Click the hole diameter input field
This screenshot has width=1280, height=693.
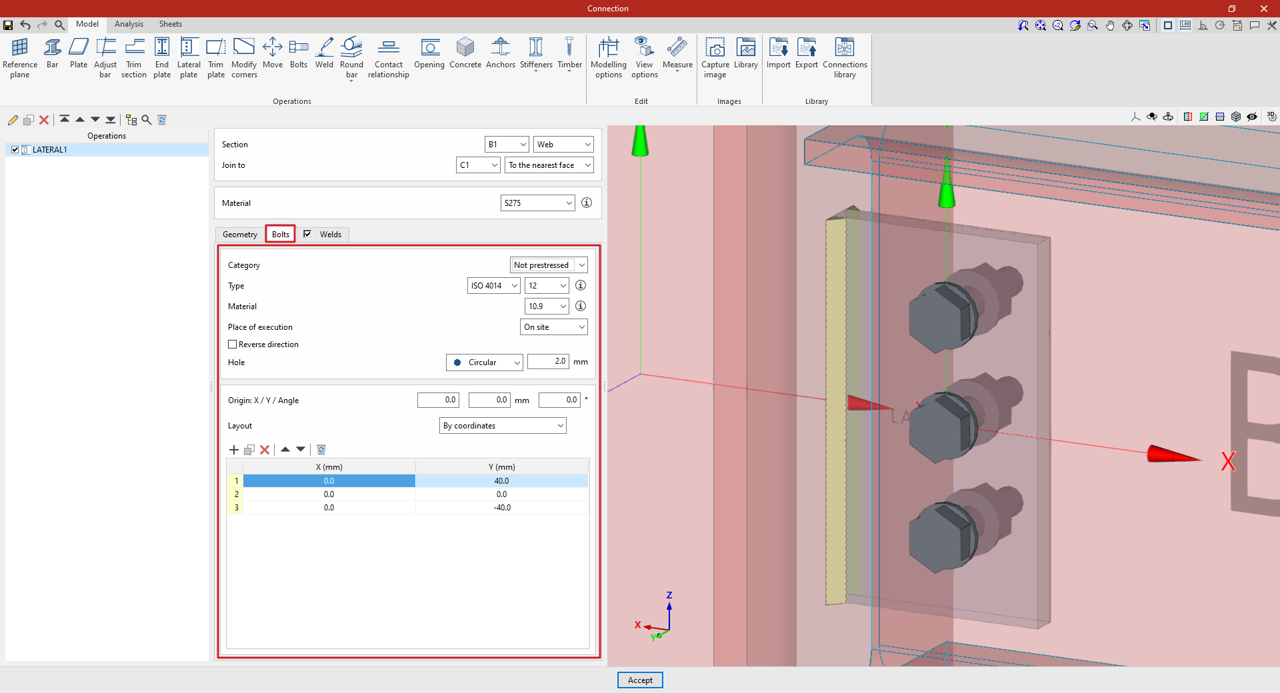tap(548, 362)
